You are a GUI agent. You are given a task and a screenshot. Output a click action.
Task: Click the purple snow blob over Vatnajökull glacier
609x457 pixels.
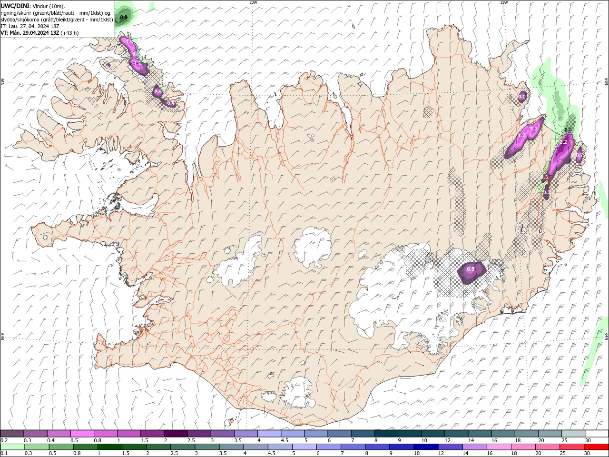coord(471,273)
